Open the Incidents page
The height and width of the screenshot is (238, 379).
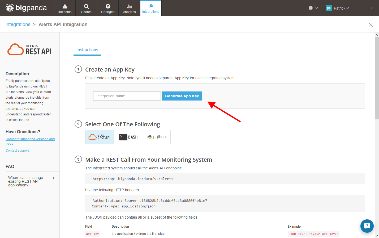[65, 9]
